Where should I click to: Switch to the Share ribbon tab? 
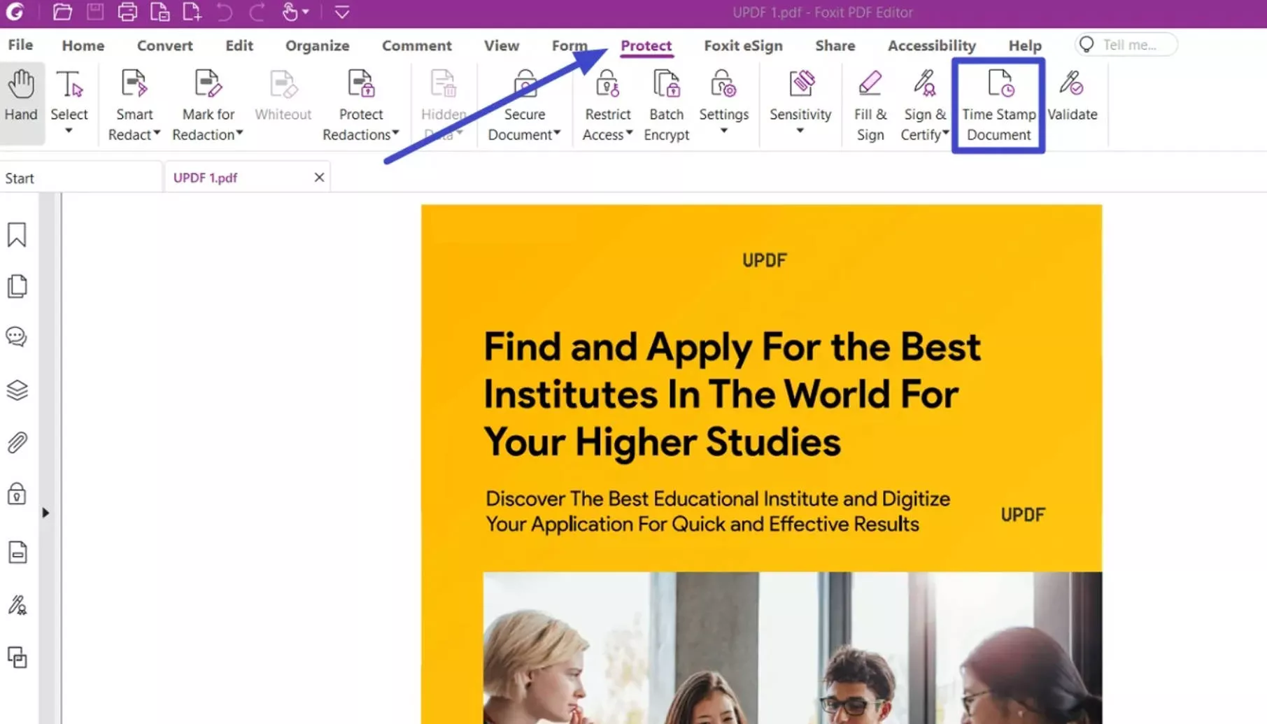tap(835, 45)
